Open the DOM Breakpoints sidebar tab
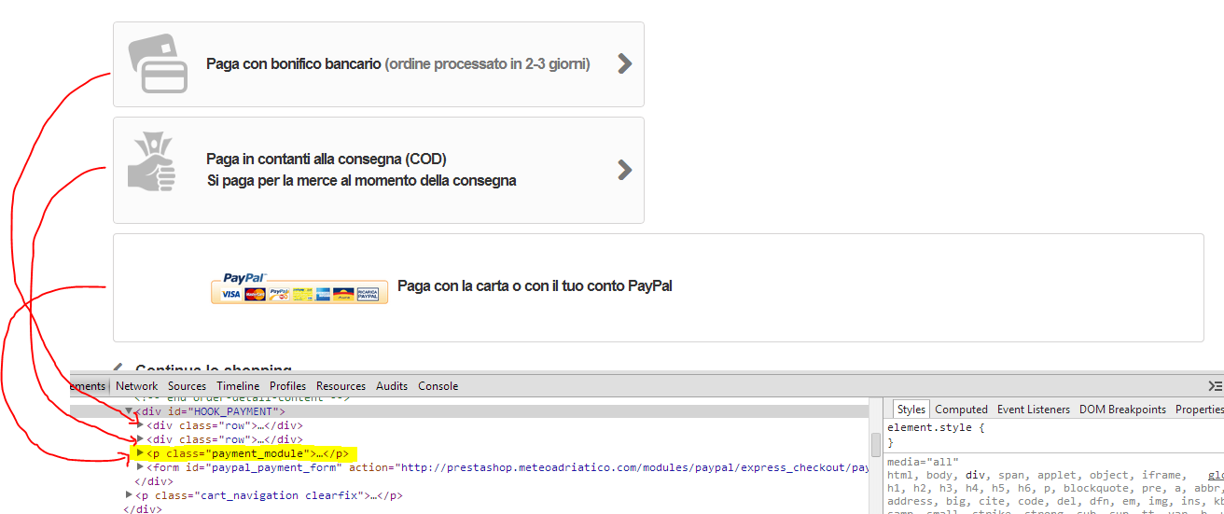This screenshot has width=1224, height=514. click(1122, 410)
